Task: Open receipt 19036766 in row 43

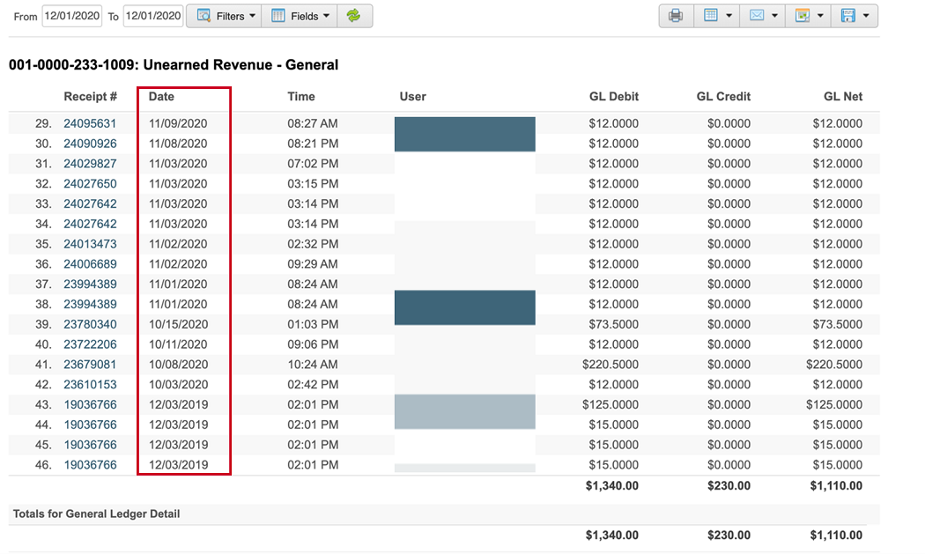Action: 90,404
